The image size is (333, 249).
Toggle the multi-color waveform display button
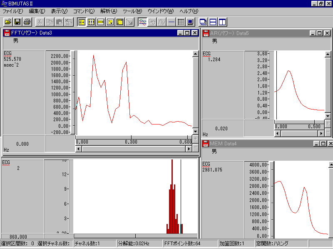click(x=142, y=22)
